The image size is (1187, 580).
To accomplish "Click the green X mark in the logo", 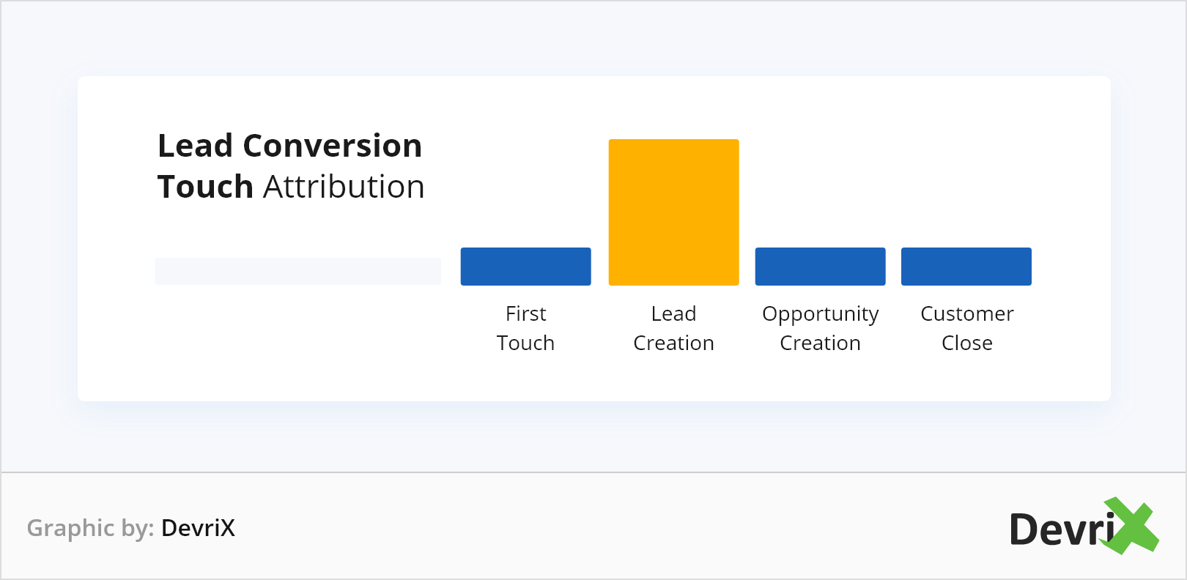I will [1131, 526].
